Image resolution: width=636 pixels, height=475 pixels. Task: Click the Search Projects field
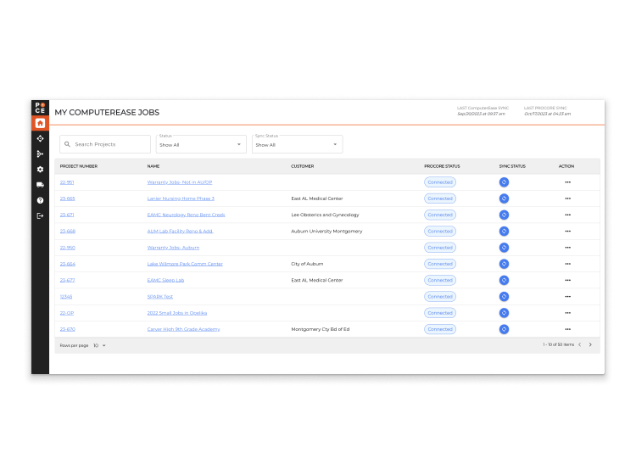tap(105, 144)
